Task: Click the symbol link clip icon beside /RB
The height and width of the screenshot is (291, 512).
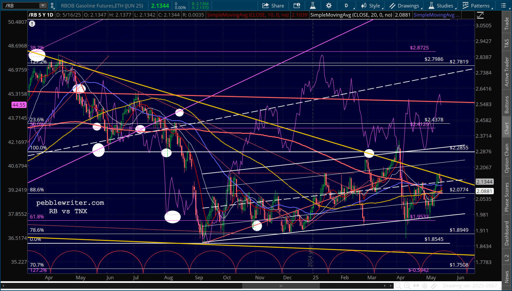Action: 52,6
